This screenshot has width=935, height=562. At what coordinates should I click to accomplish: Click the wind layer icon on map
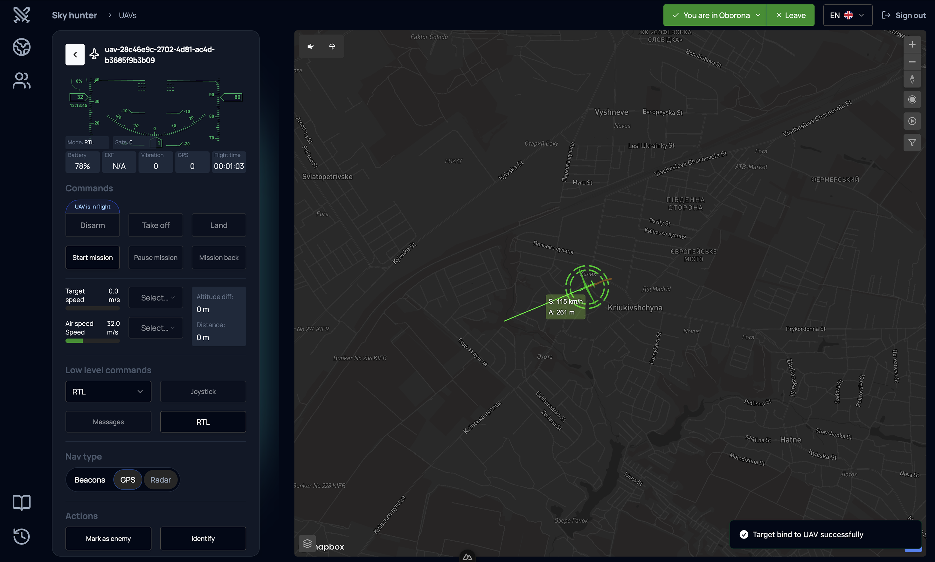tap(310, 46)
